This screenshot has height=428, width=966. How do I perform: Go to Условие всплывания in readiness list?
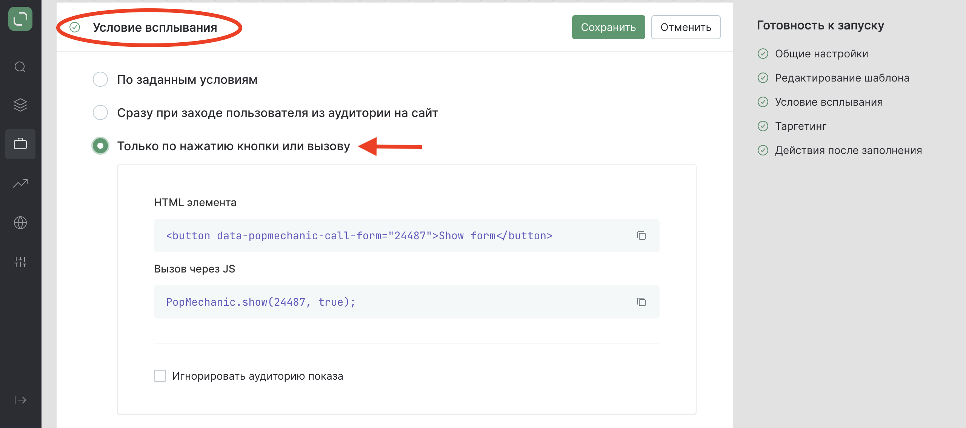(x=829, y=102)
